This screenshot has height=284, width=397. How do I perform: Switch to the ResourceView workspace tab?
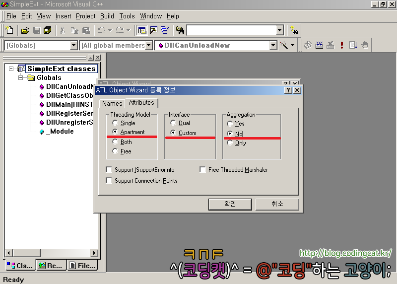pos(52,266)
